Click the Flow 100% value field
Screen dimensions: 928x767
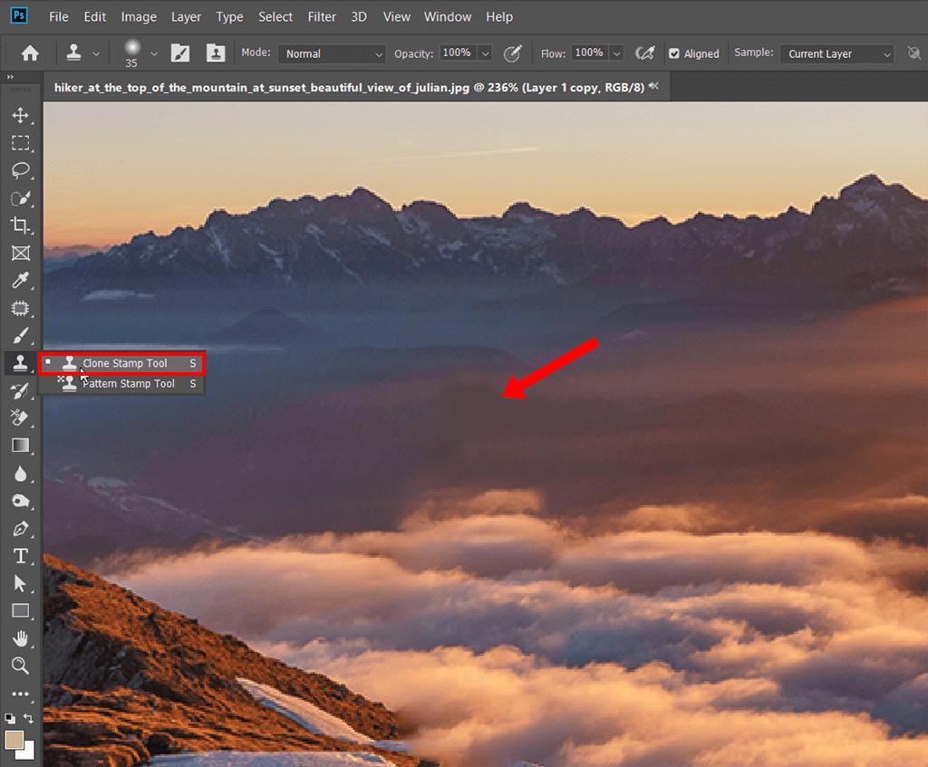coord(590,53)
